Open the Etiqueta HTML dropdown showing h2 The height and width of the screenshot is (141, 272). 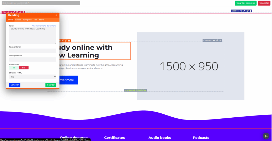33,77
